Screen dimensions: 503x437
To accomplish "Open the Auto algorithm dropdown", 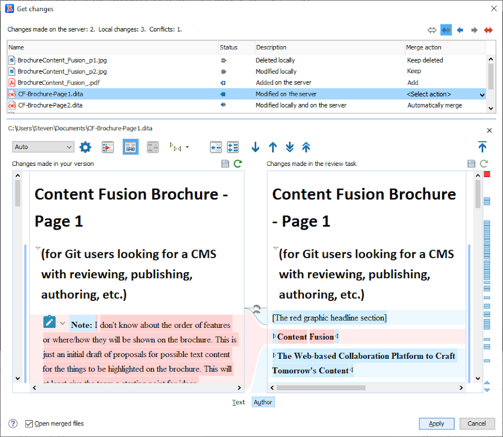I will tap(43, 147).
